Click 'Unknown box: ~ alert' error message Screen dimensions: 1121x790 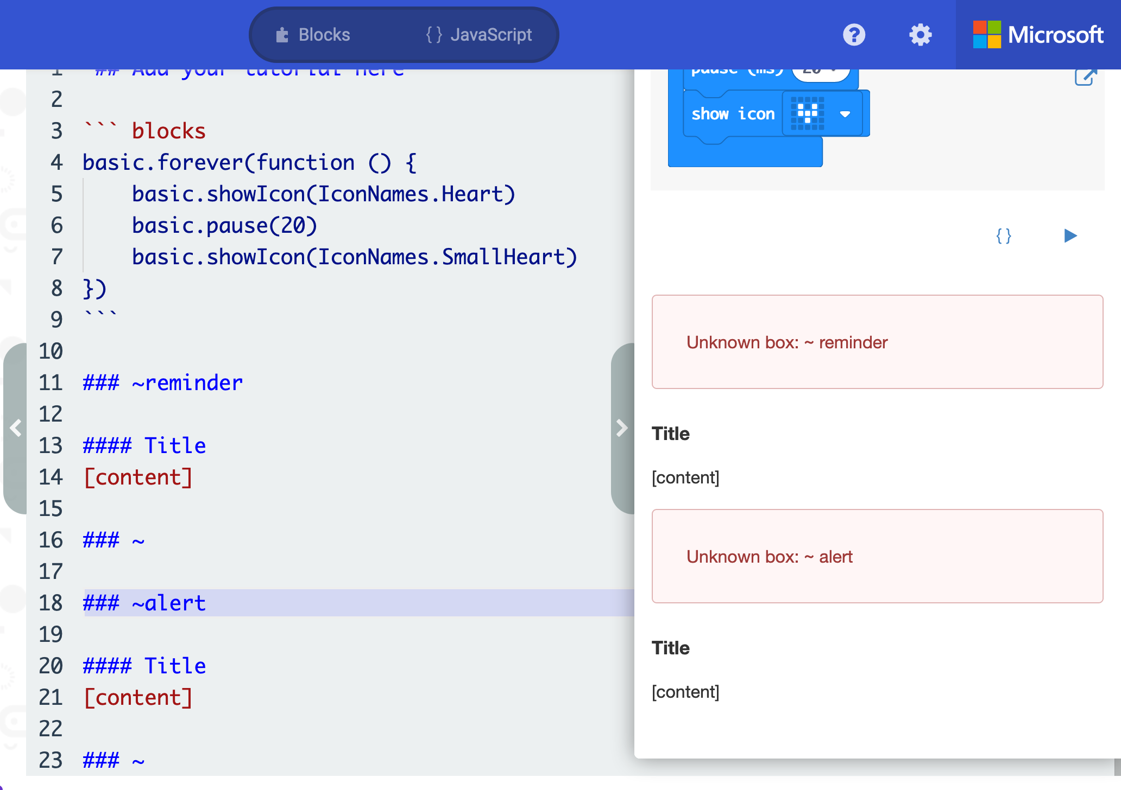[x=769, y=557]
